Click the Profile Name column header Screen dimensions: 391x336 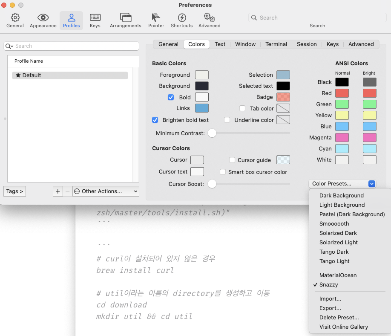(x=68, y=61)
